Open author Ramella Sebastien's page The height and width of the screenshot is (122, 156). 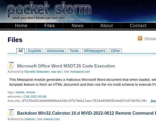pyautogui.click(x=37, y=72)
